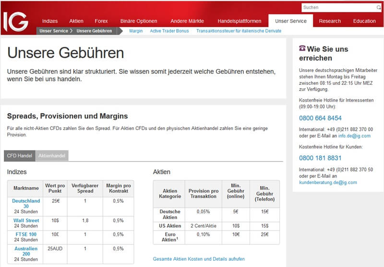The width and height of the screenshot is (384, 267).
Task: Switch to the Aktienhandel tab
Action: point(52,156)
